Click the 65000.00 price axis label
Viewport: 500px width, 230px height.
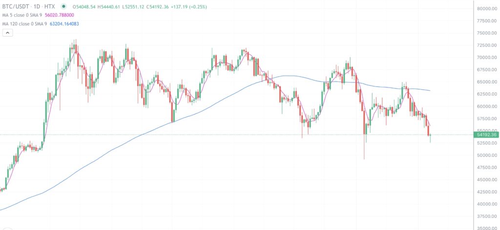tap(487, 82)
